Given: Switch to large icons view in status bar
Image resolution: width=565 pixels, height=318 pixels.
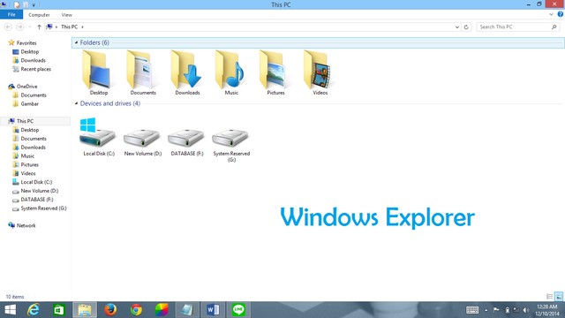Looking at the screenshot, I should click(559, 297).
